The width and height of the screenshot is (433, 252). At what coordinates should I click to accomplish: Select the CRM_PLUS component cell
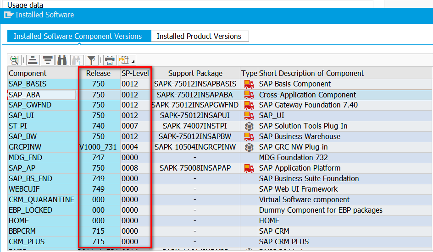(42, 241)
